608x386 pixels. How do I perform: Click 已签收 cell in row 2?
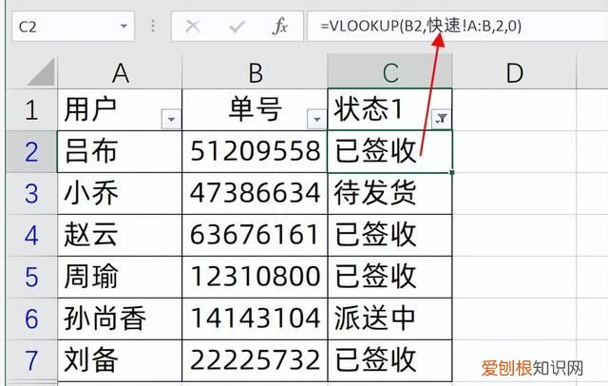(x=390, y=152)
